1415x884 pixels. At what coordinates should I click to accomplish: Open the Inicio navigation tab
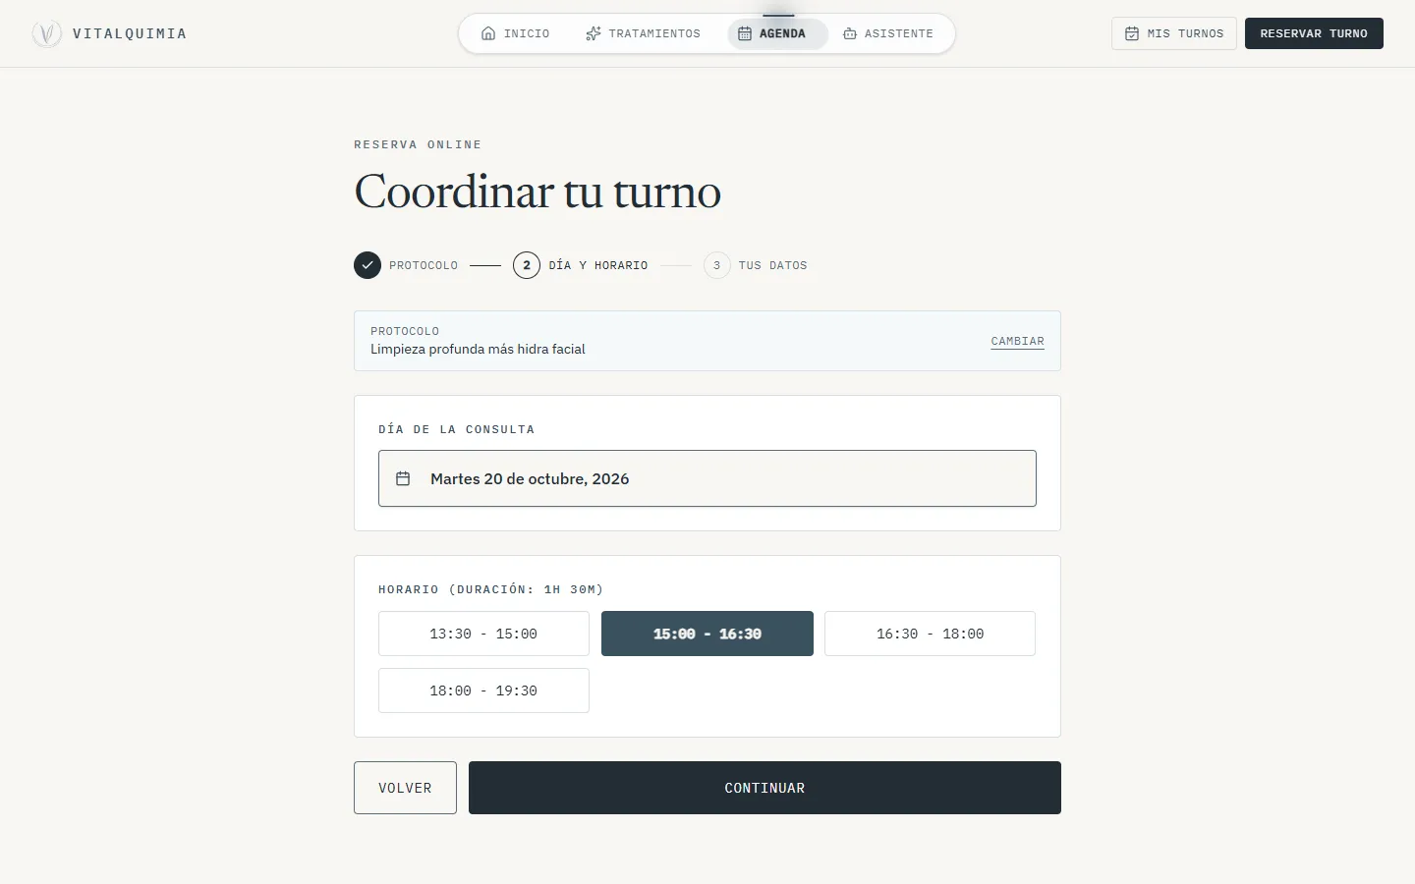tap(516, 33)
